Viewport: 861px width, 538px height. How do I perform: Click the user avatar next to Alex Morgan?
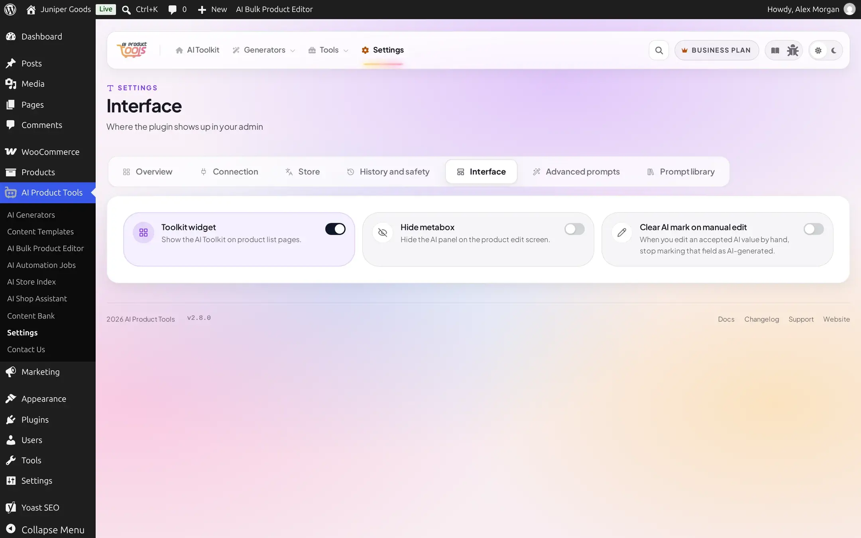tap(849, 9)
